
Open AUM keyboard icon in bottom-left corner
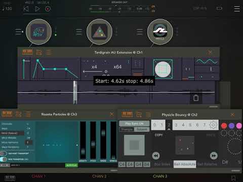click(x=10, y=178)
